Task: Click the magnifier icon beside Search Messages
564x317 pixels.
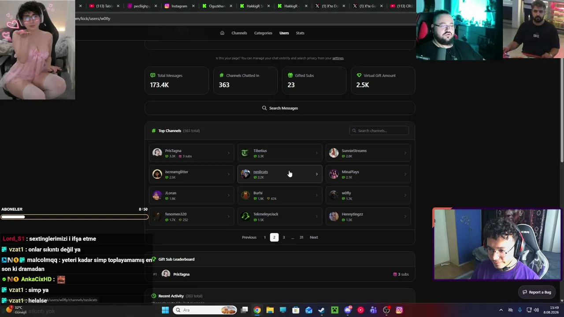Action: [264, 108]
